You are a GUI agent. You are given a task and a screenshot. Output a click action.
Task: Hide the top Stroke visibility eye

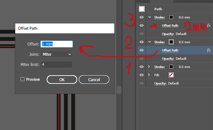point(141,17)
